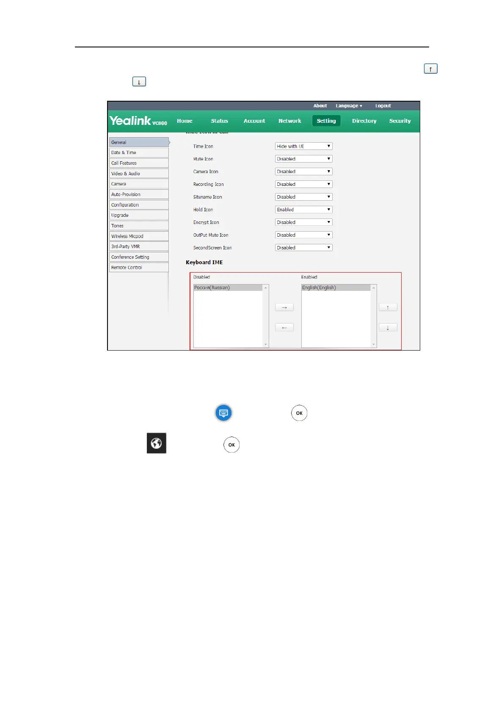The image size is (504, 713).
Task: Open the Time Icon dropdown
Action: [304, 146]
